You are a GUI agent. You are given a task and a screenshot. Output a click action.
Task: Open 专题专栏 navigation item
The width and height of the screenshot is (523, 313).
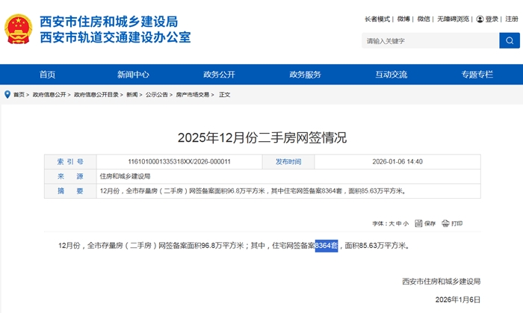(477, 75)
